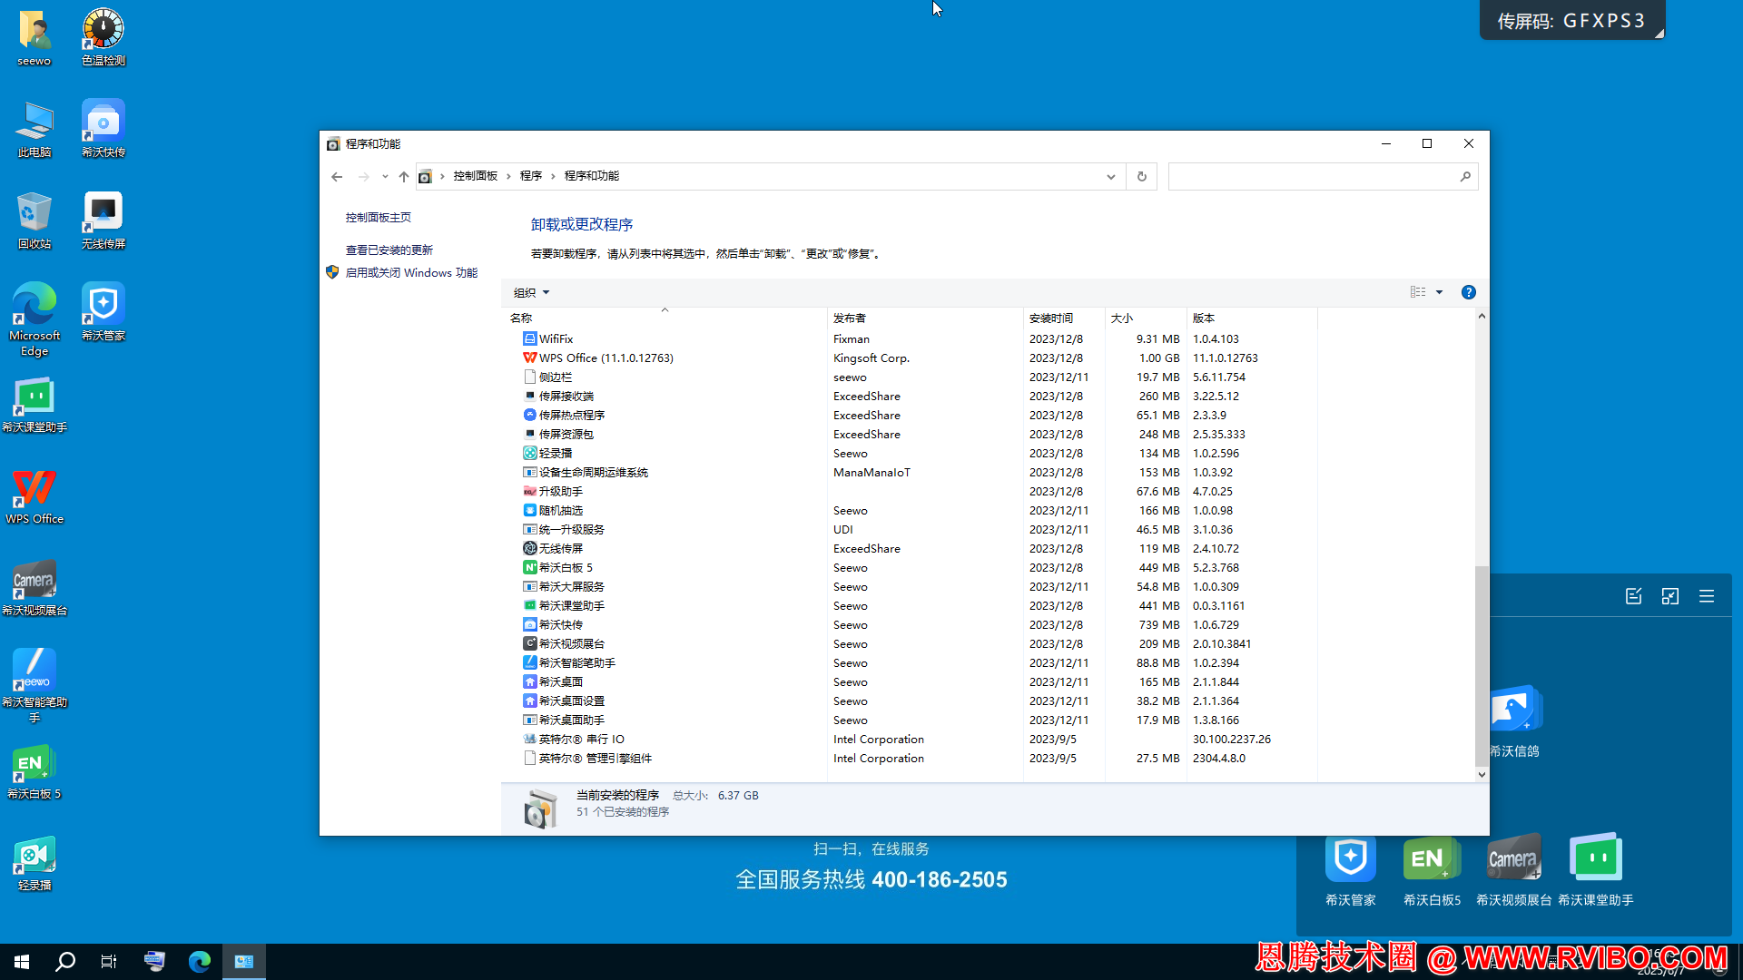
Task: Open 希沃管家 in the bottom panel
Action: pos(1351,869)
